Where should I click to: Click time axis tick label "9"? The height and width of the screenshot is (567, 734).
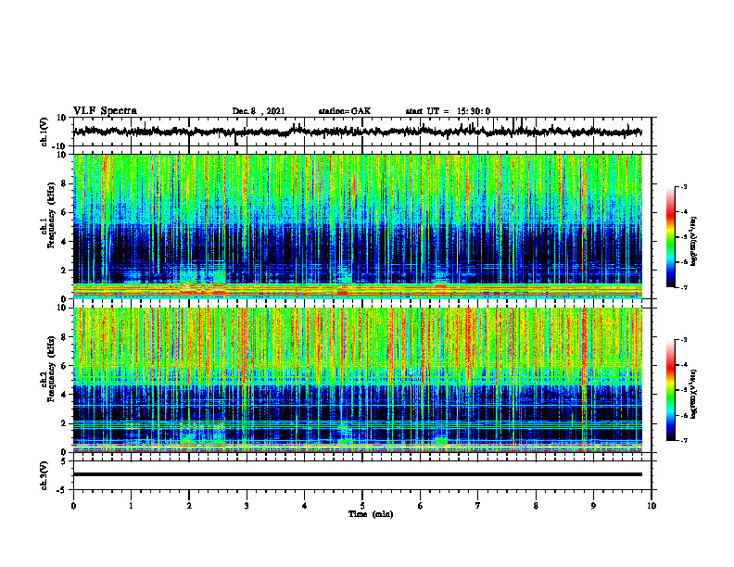[593, 506]
